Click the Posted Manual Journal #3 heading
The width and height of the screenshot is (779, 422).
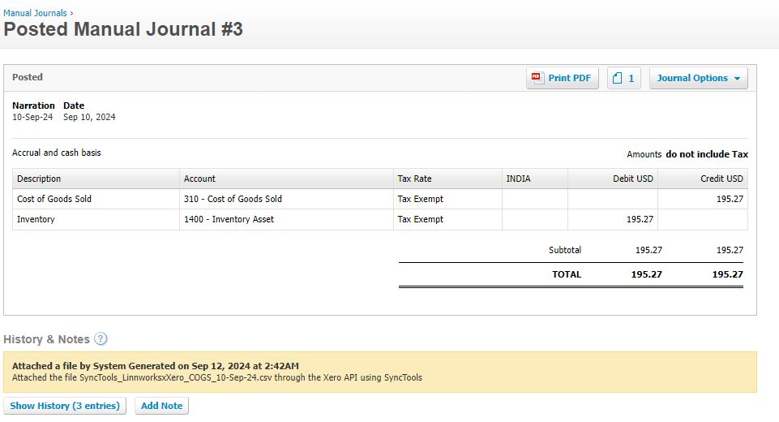pyautogui.click(x=123, y=29)
